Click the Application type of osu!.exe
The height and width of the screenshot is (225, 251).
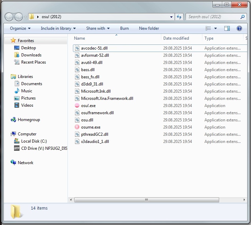[215, 106]
